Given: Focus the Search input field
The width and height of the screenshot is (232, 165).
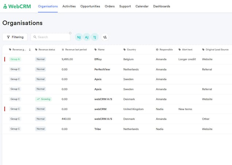Looking at the screenshot, I should pos(50,37).
